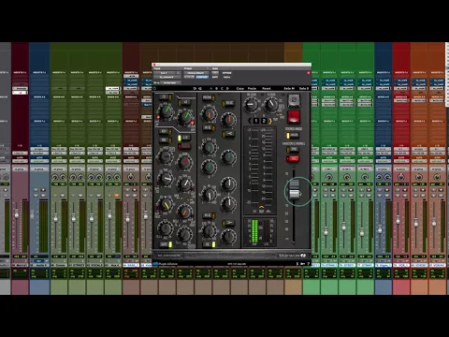Click the plugin undo arrow
Viewport: 449px width, 337px height.
point(195,89)
